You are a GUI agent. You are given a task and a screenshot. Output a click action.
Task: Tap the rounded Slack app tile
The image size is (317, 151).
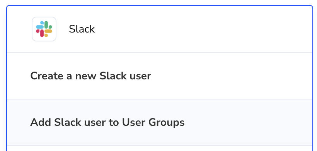[44, 29]
